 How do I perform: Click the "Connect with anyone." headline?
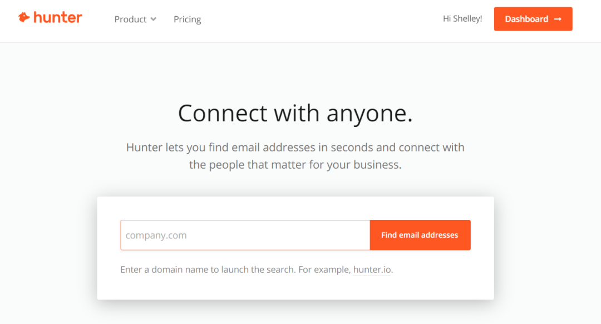(x=295, y=114)
